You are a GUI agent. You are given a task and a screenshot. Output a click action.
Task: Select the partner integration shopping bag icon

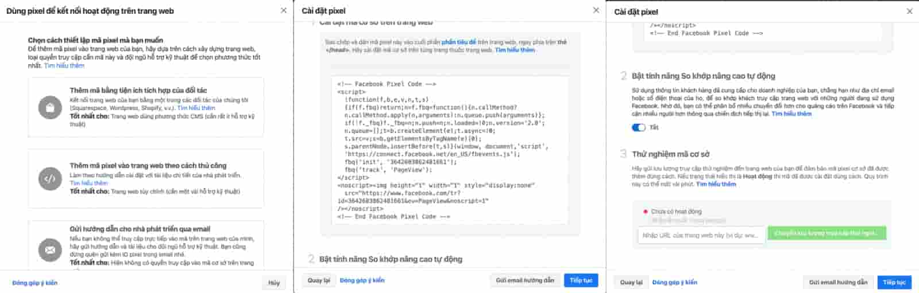coord(50,108)
